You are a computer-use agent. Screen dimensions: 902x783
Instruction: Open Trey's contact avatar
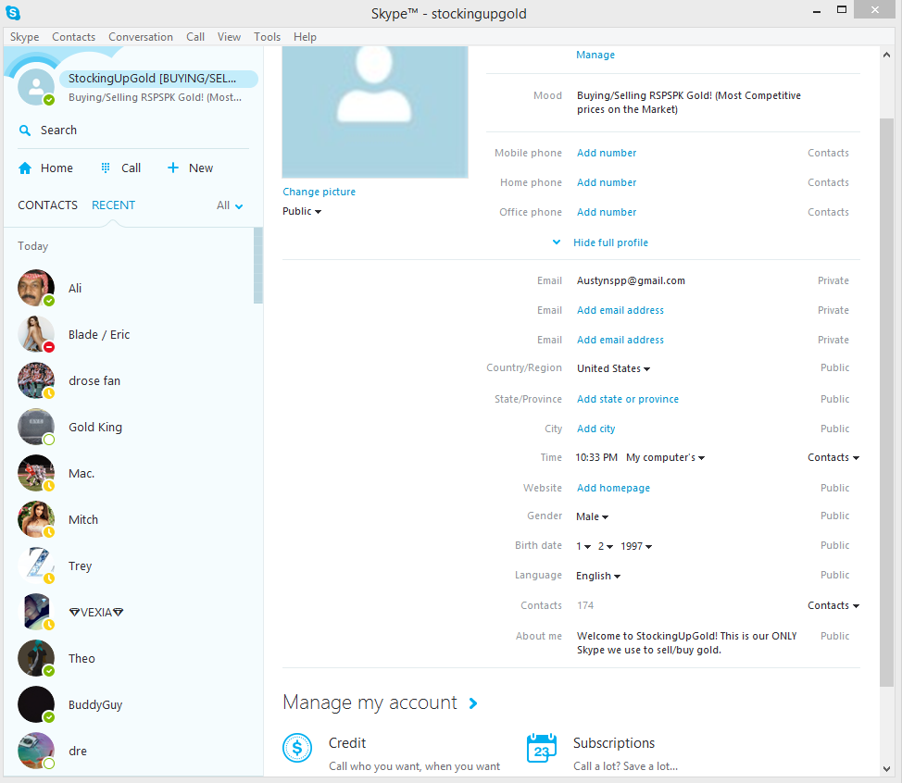pos(36,565)
